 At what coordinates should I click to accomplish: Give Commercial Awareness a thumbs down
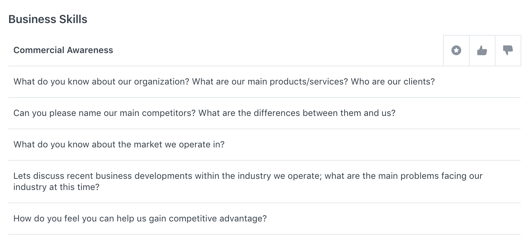508,51
